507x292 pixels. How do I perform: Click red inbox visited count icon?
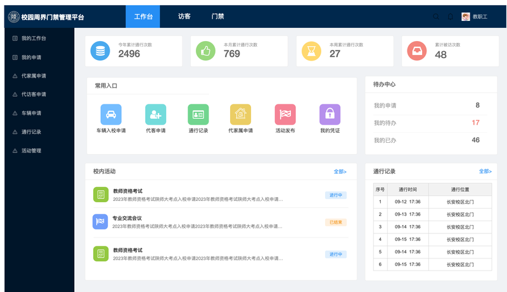coord(417,51)
